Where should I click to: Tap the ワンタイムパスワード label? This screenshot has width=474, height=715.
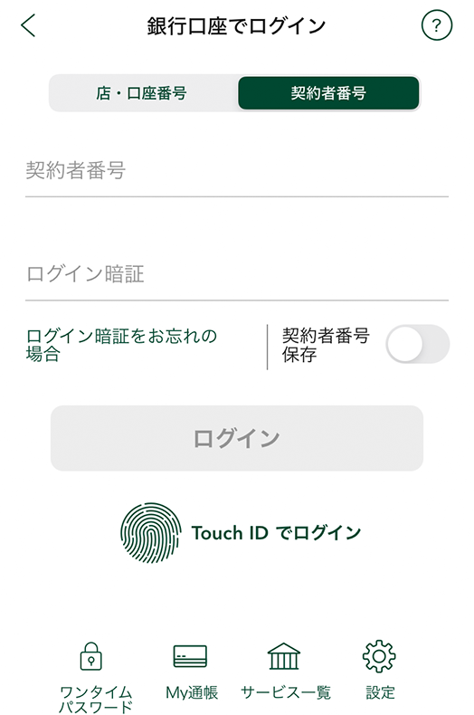pos(96,700)
